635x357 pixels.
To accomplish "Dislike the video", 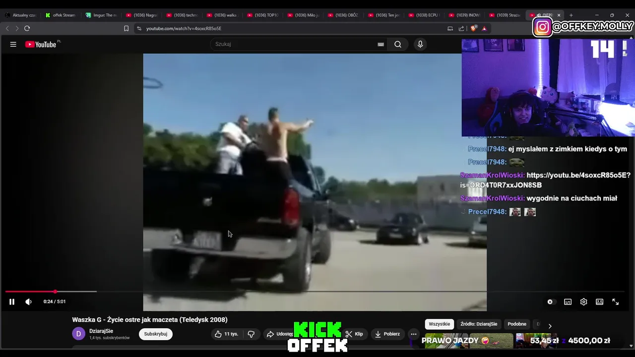I will tap(251, 334).
